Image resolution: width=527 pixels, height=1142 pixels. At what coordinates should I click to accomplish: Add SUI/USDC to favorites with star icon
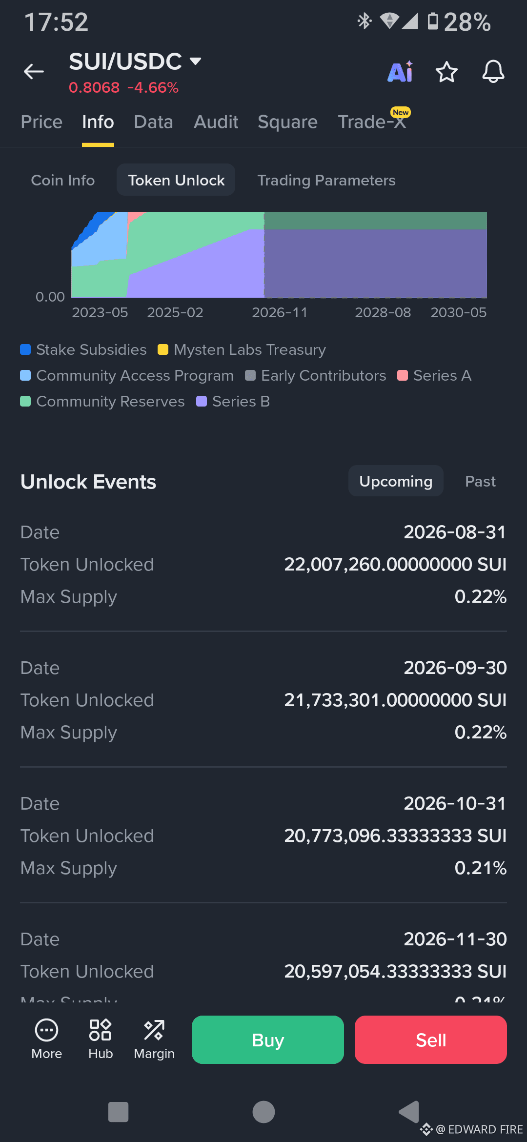pyautogui.click(x=446, y=72)
